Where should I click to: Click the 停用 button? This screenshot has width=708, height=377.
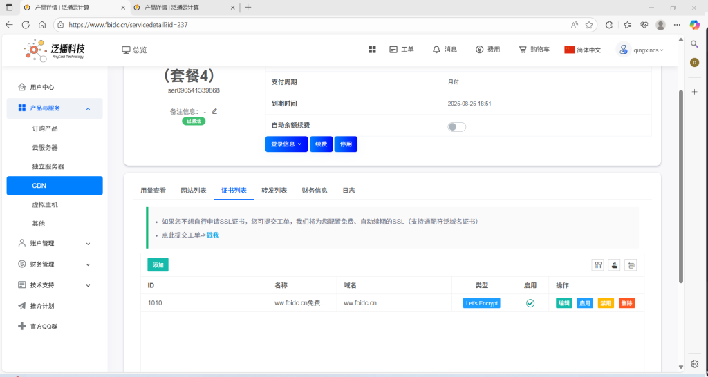(x=346, y=144)
